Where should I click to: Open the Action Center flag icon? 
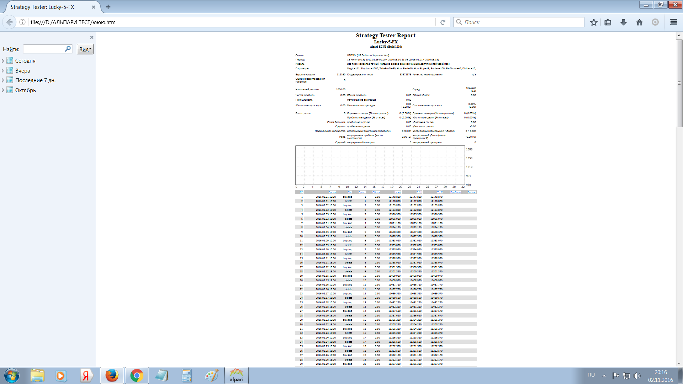[x=615, y=375]
